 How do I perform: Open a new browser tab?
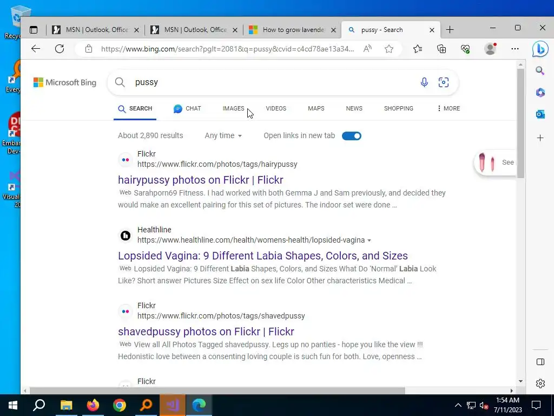(x=450, y=30)
